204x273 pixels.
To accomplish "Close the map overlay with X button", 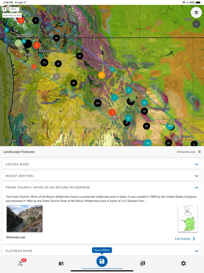I will tap(196, 24).
